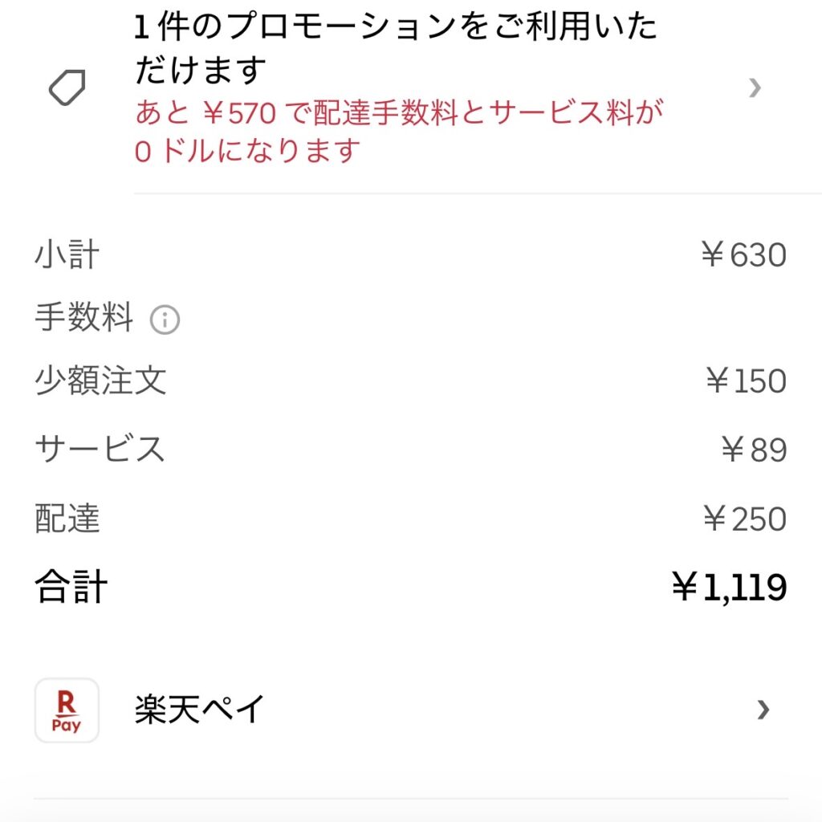Tap the 手数料 fees label
822x822 pixels.
coord(83,319)
